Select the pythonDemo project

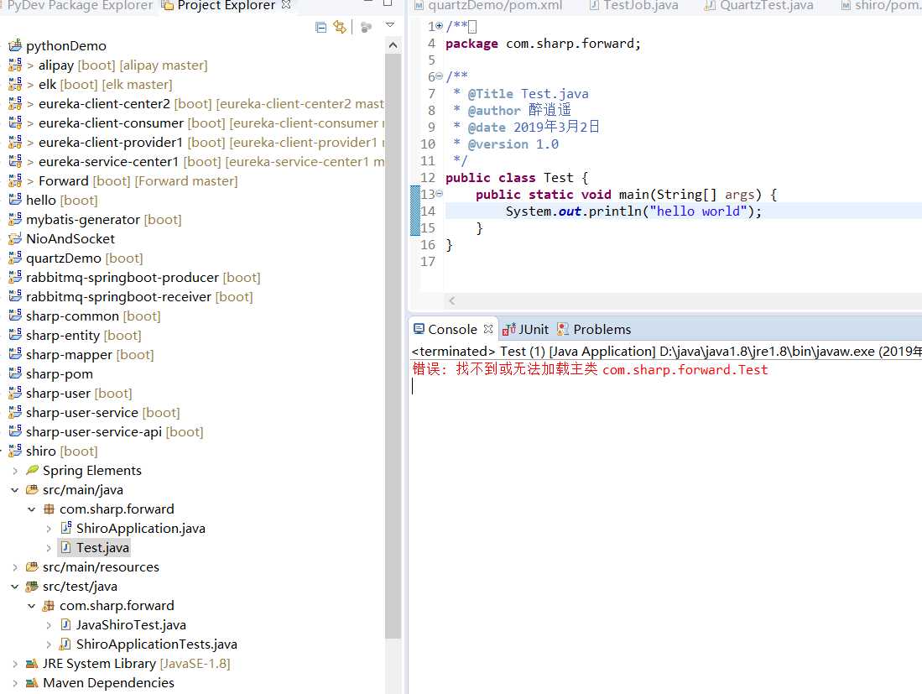coord(65,46)
